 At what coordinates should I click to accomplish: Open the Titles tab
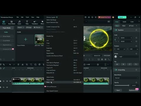[x=27, y=22]
